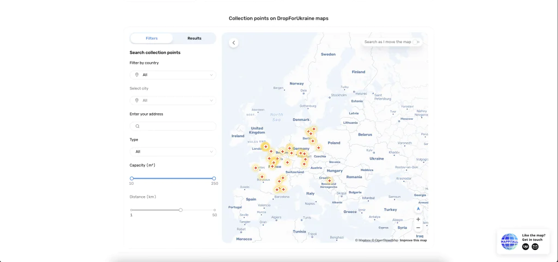Zoom out with the minus button
The height and width of the screenshot is (262, 558).
(418, 228)
